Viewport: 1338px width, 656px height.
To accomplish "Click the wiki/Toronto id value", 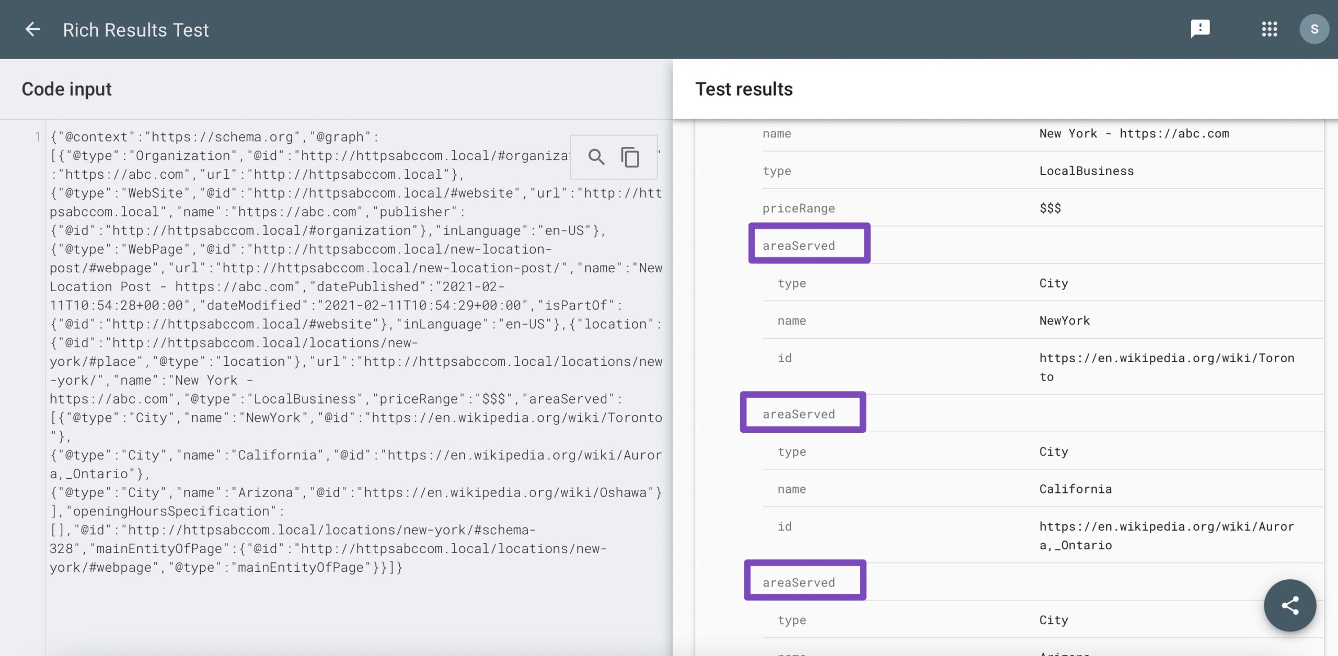I will [1167, 367].
